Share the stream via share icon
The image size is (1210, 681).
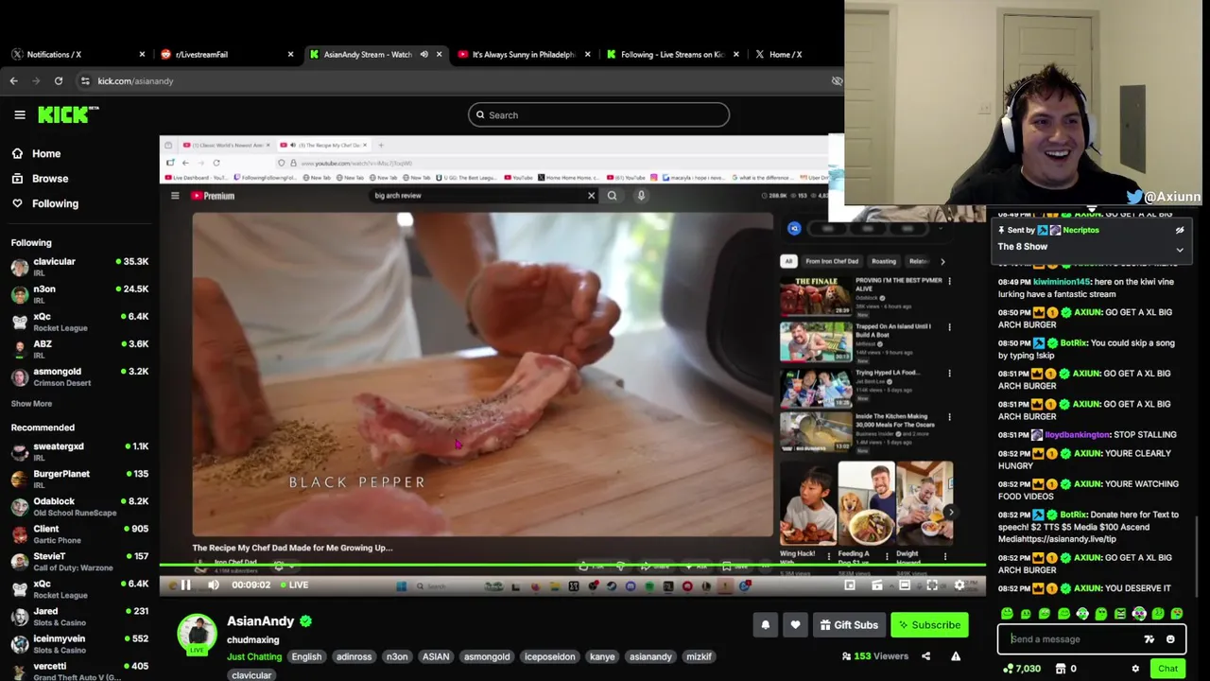coord(925,656)
